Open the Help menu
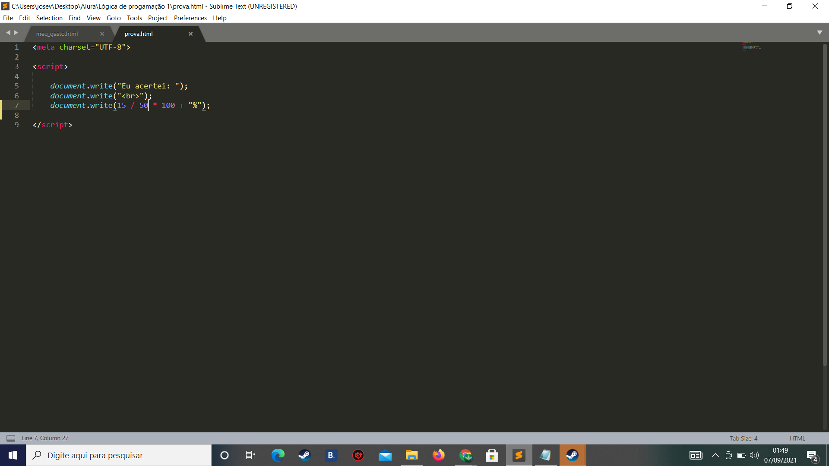The image size is (829, 466). pyautogui.click(x=220, y=18)
